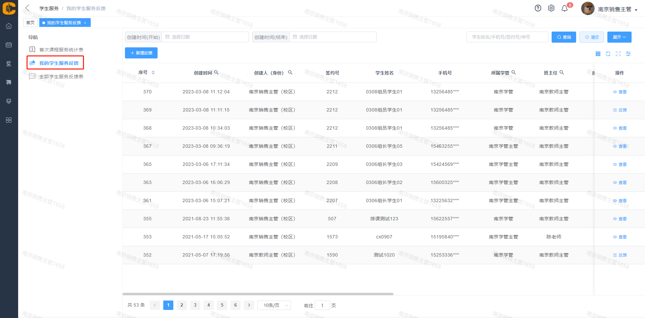645x318 pixels.
Task: Go back using the top-left arrow
Action: click(28, 8)
